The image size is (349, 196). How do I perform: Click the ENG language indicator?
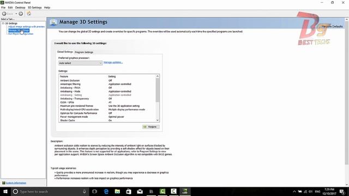(x=317, y=192)
